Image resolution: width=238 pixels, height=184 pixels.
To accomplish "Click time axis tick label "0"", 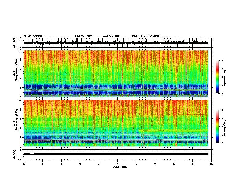I will click(24, 164).
